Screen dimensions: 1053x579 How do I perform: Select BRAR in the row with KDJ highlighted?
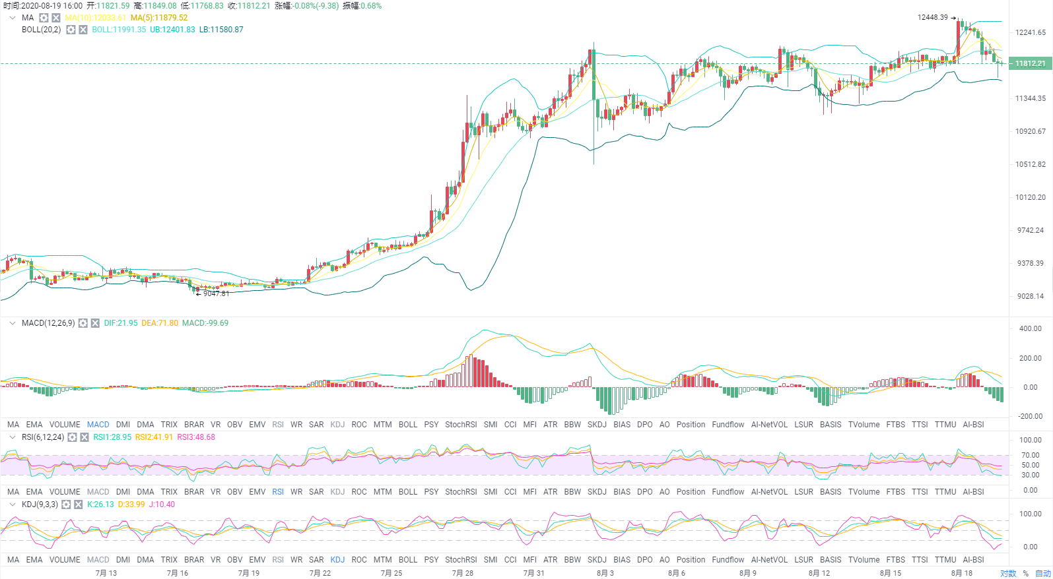[194, 560]
